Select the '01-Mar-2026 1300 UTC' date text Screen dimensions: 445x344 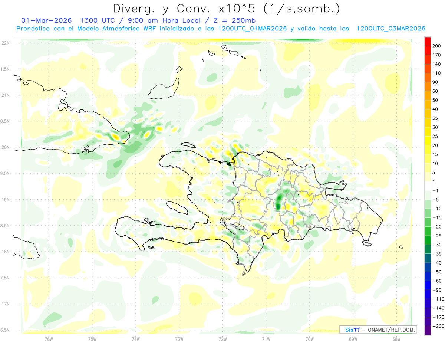(69, 20)
